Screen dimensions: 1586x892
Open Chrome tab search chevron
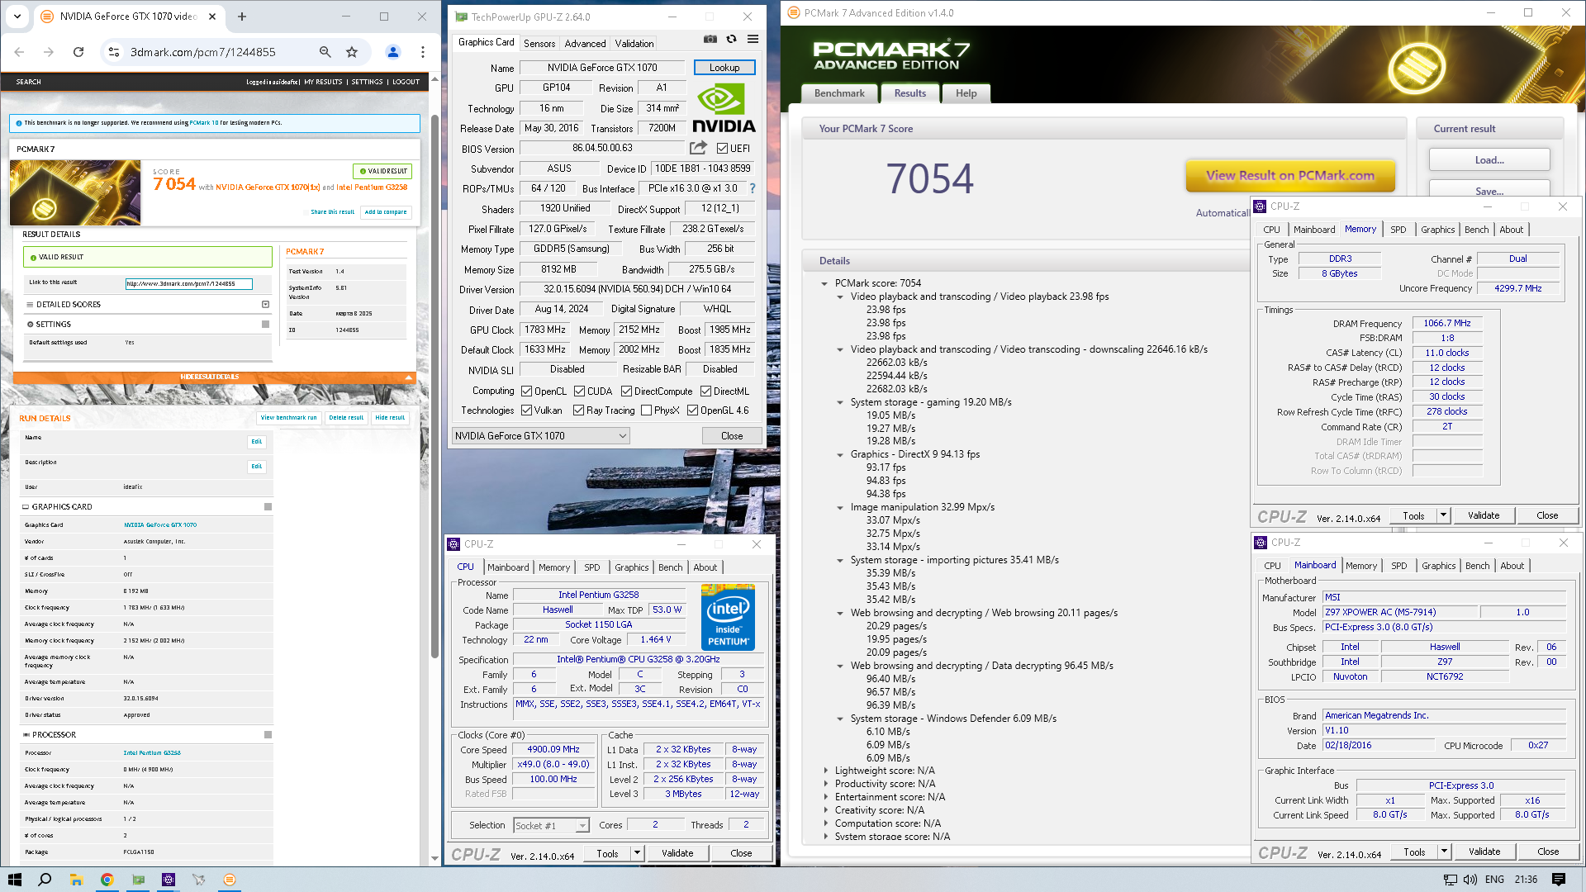click(17, 17)
